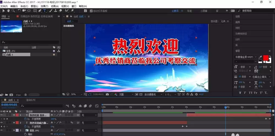Click the snapshot camera icon below viewer
Image resolution: width=275 pixels, height=136 pixels.
click(x=107, y=94)
